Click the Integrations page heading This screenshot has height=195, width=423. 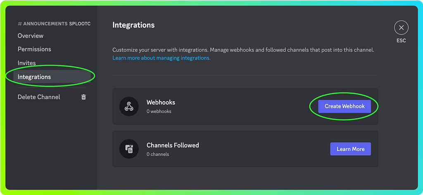[133, 25]
